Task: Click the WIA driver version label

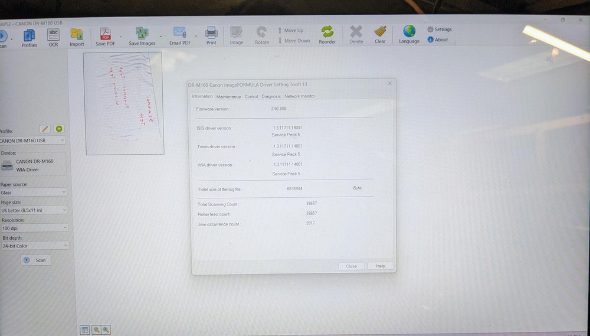Action: [215, 165]
